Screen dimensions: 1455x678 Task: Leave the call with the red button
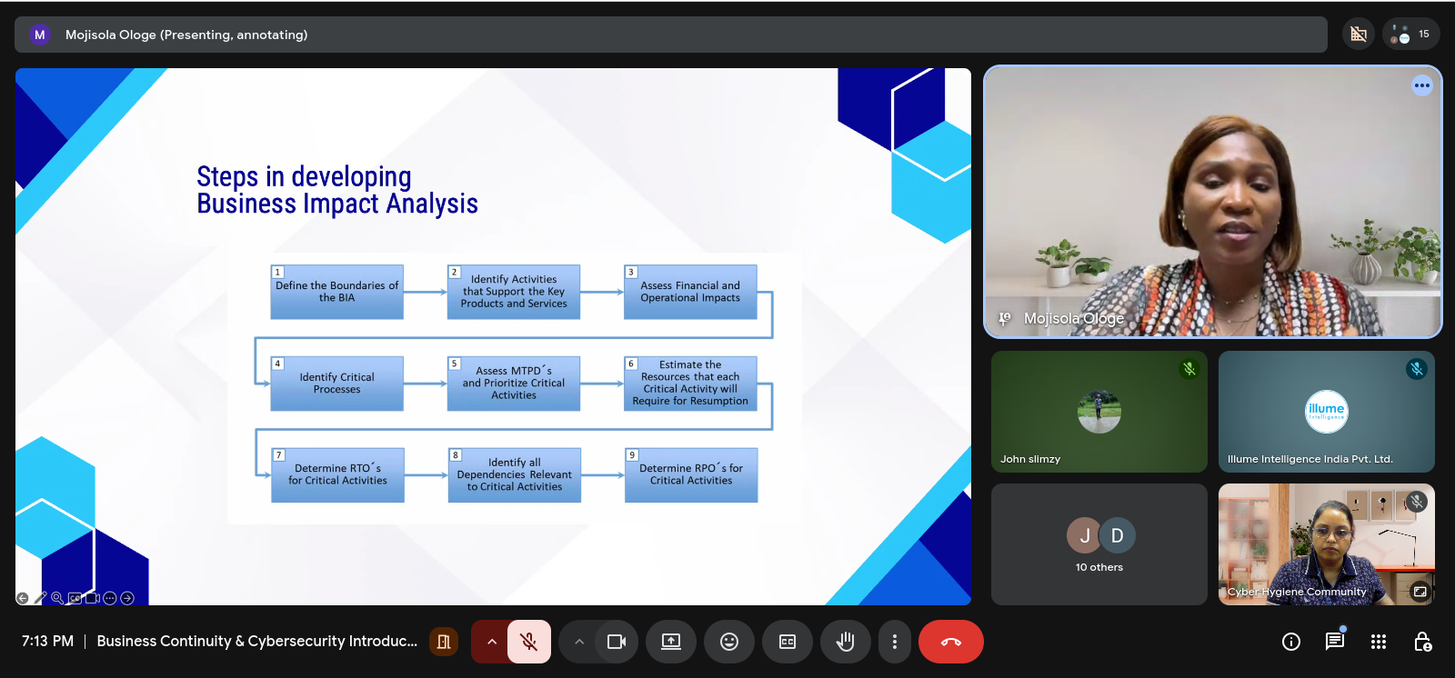pyautogui.click(x=950, y=642)
